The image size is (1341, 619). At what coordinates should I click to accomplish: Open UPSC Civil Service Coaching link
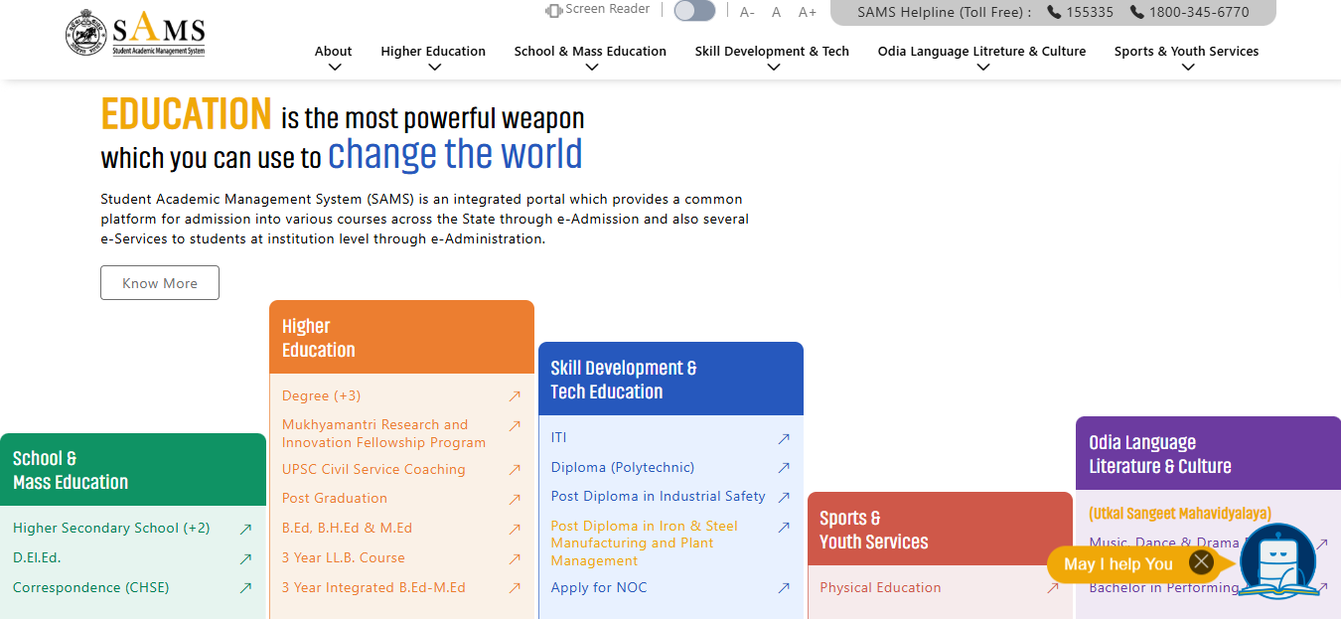click(373, 469)
